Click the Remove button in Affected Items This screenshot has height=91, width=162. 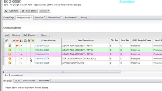[x=16, y=35]
